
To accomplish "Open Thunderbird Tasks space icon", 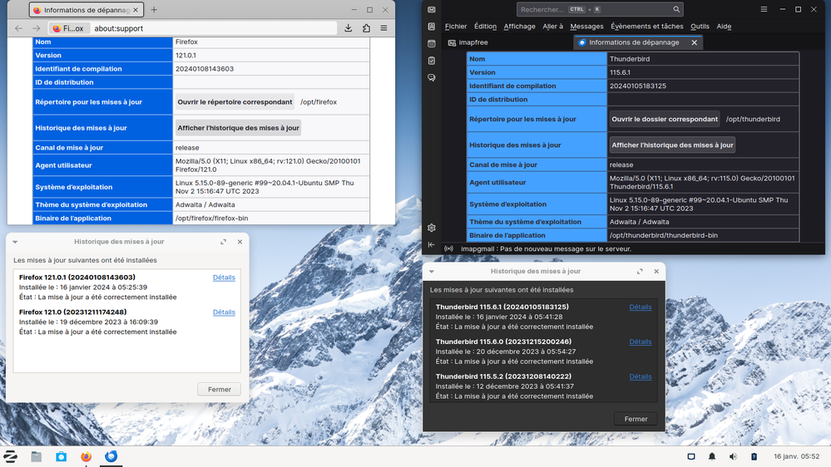I will tap(432, 61).
